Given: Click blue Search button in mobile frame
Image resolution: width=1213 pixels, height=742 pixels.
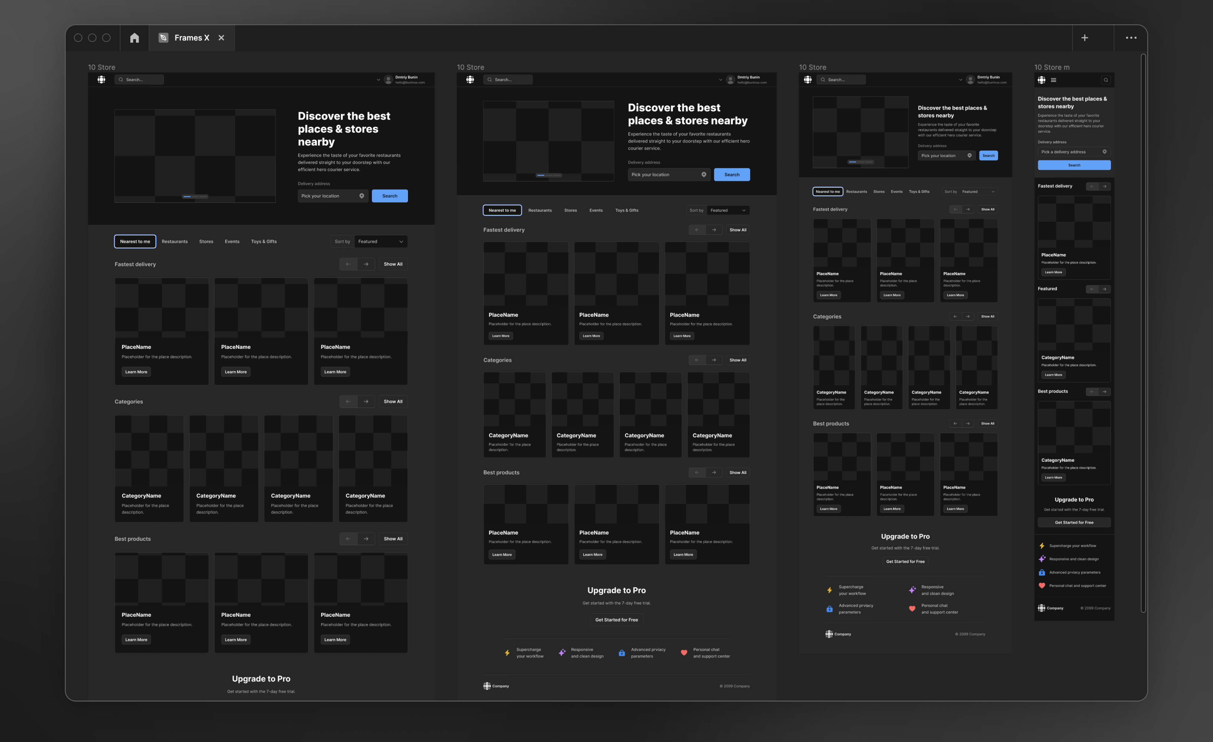Looking at the screenshot, I should [1074, 165].
